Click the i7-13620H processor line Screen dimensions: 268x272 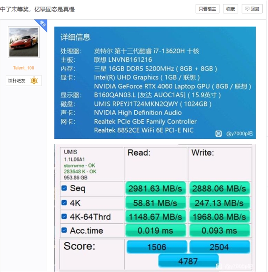click(146, 51)
